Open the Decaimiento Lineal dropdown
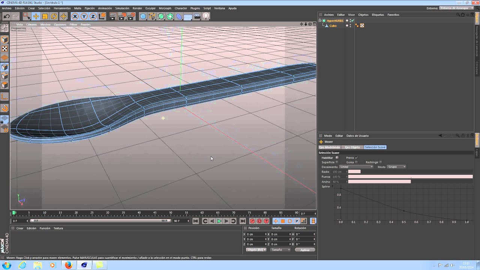The image size is (480, 270). pyautogui.click(x=356, y=167)
